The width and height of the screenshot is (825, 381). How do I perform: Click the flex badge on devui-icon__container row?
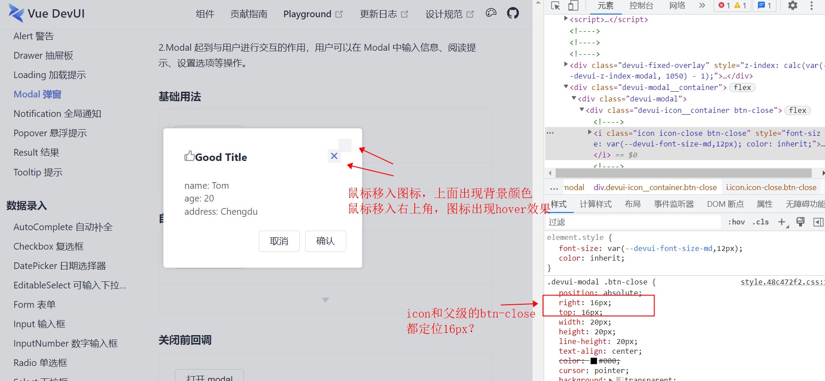point(798,110)
